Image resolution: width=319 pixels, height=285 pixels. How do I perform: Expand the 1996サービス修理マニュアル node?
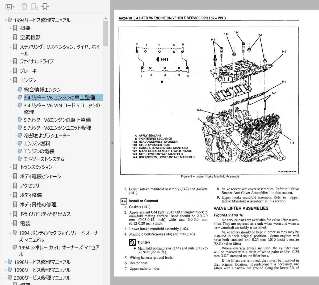point(6,262)
